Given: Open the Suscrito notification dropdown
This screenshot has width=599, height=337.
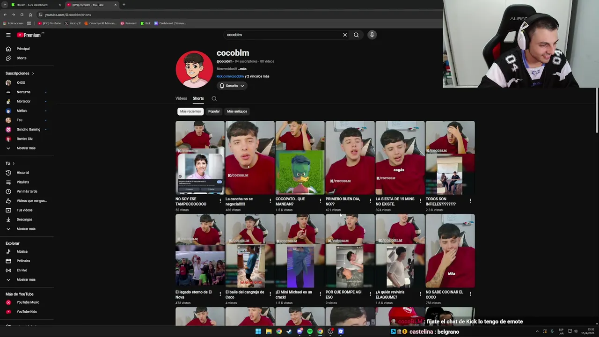Looking at the screenshot, I should [232, 86].
